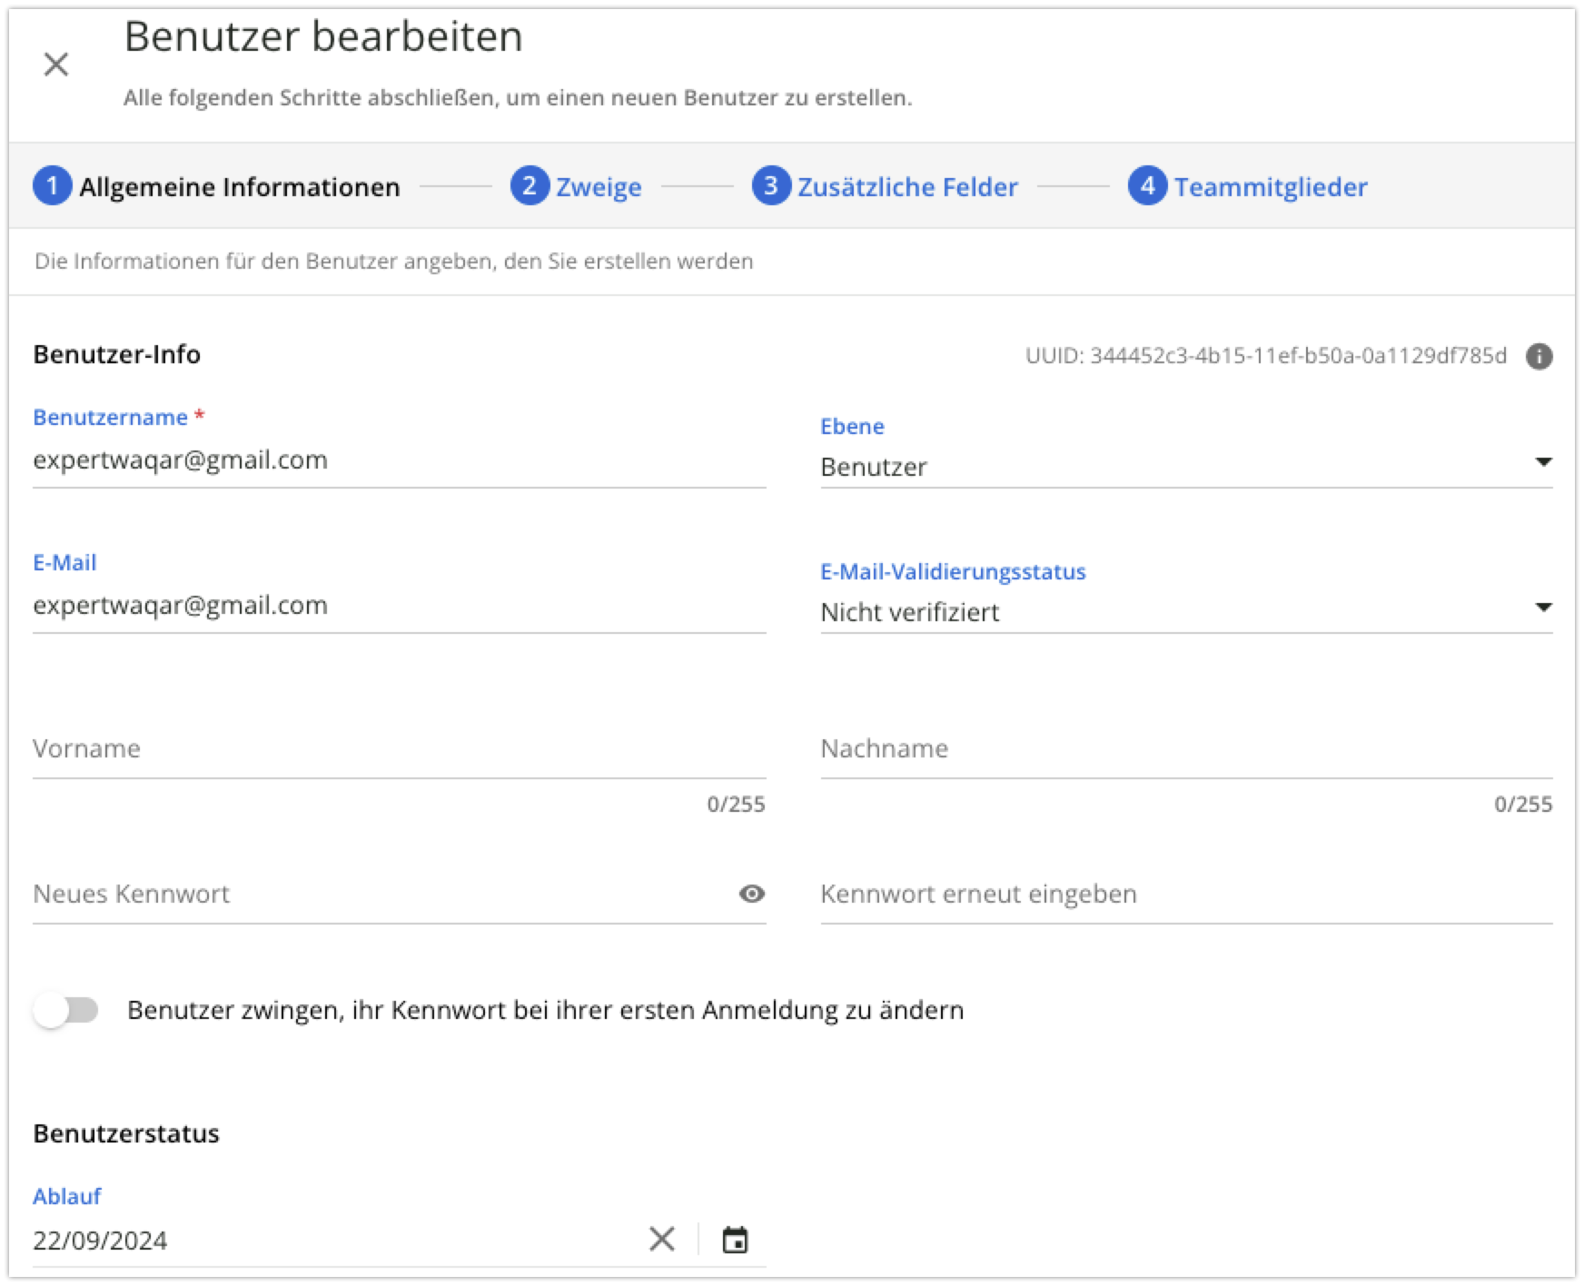This screenshot has width=1584, height=1286.
Task: Enable forced password change toggle
Action: 66,1010
